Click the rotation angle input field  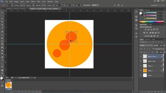(x=58, y=5)
